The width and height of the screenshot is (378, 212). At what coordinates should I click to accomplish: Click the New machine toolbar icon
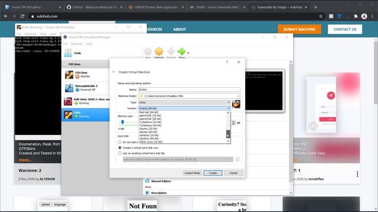[x=148, y=51]
